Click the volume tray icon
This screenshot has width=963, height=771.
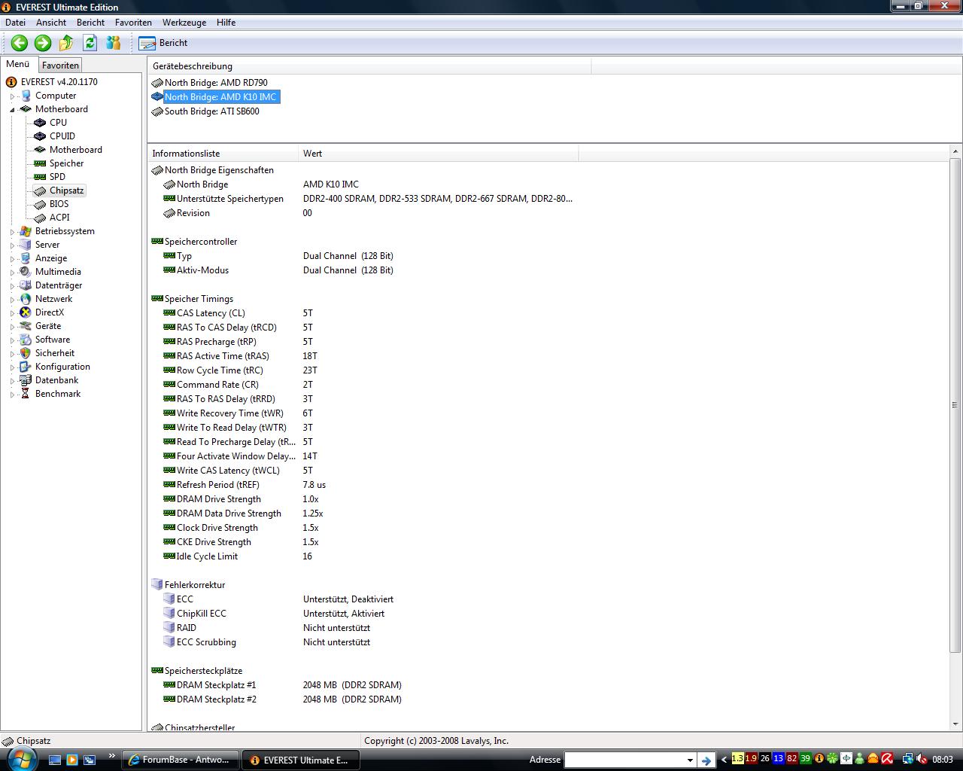click(x=921, y=759)
